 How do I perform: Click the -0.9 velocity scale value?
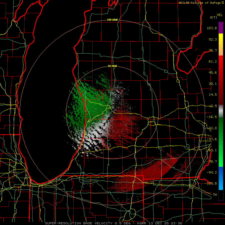(x=213, y=106)
